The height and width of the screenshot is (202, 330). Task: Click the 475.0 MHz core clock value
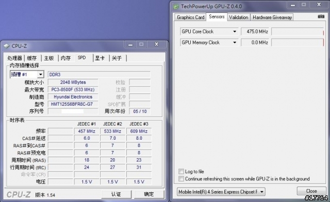click(x=255, y=31)
